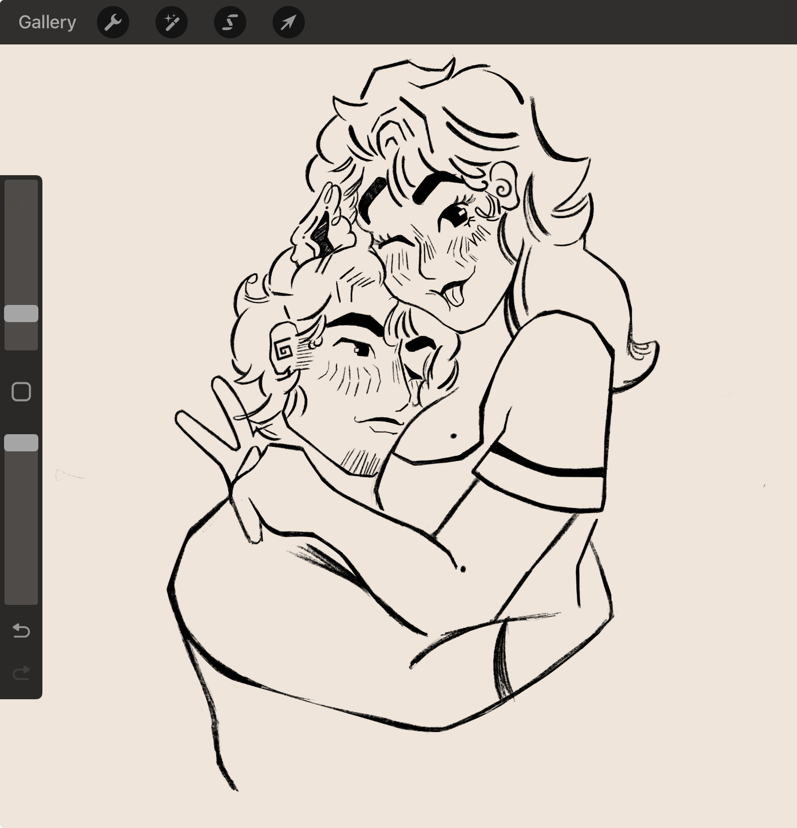Return to the Gallery

pos(47,22)
